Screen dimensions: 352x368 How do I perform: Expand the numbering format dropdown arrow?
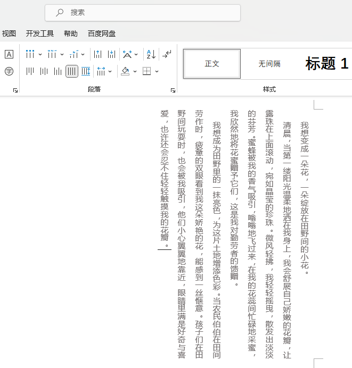62,54
